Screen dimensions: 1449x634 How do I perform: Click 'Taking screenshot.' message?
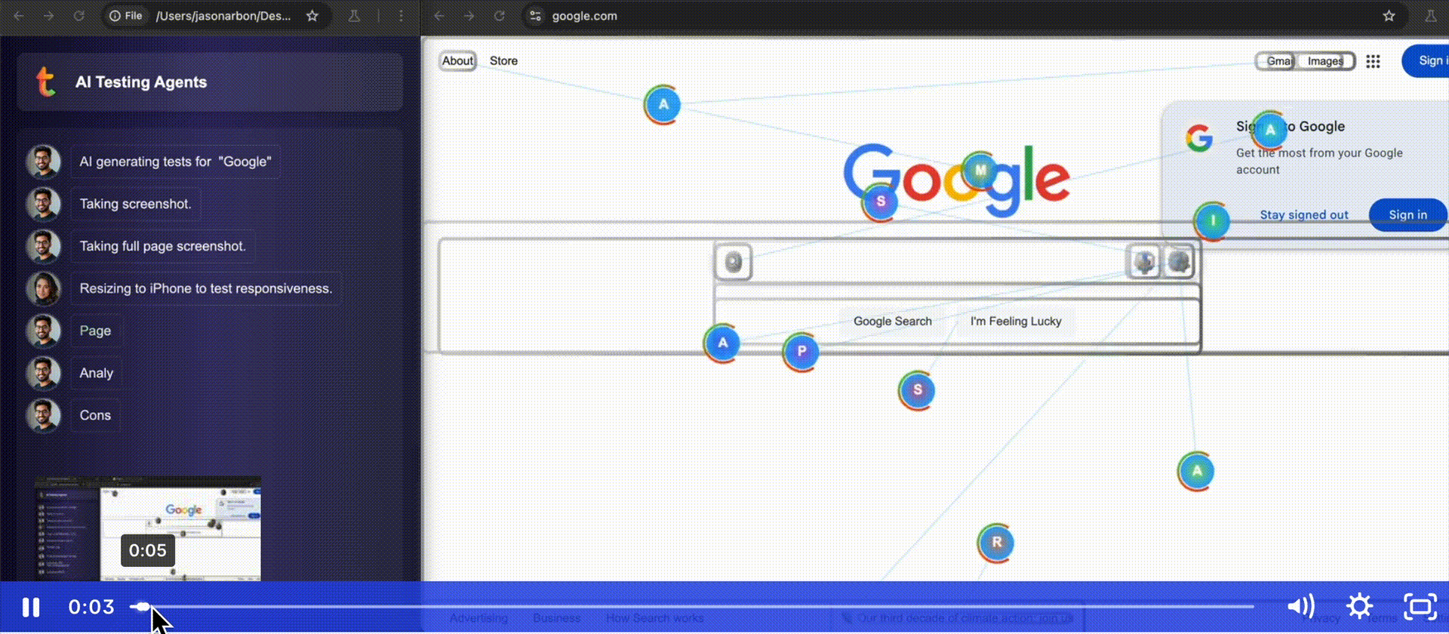136,204
